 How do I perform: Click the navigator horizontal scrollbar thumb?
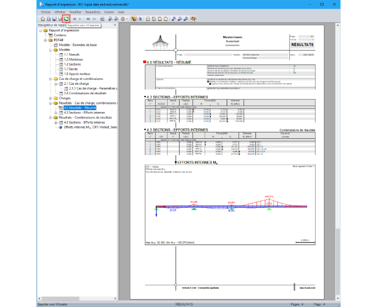(61, 299)
